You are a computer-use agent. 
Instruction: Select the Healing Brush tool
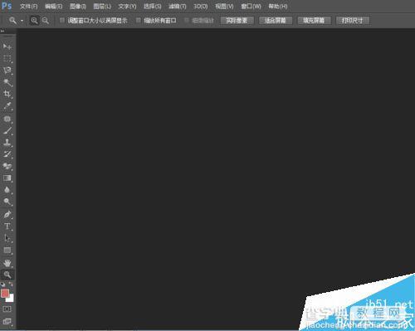tap(7, 119)
